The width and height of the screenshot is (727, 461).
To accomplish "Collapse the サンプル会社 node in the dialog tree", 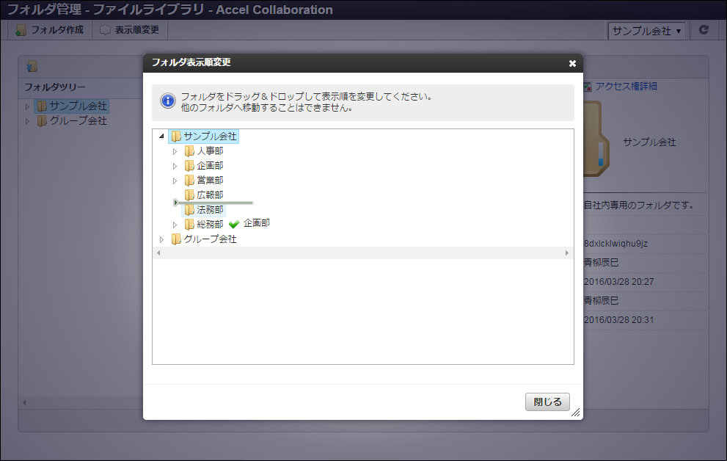I will pos(161,137).
